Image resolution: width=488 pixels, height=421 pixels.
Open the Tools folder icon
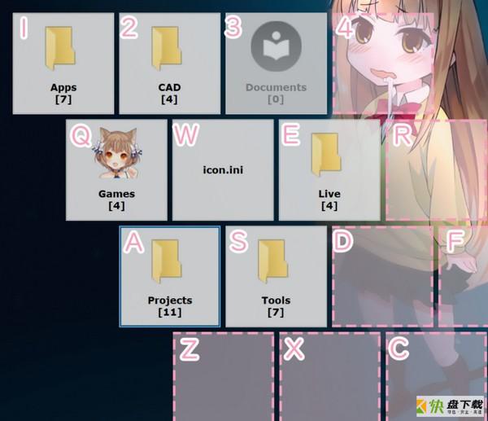coord(273,261)
